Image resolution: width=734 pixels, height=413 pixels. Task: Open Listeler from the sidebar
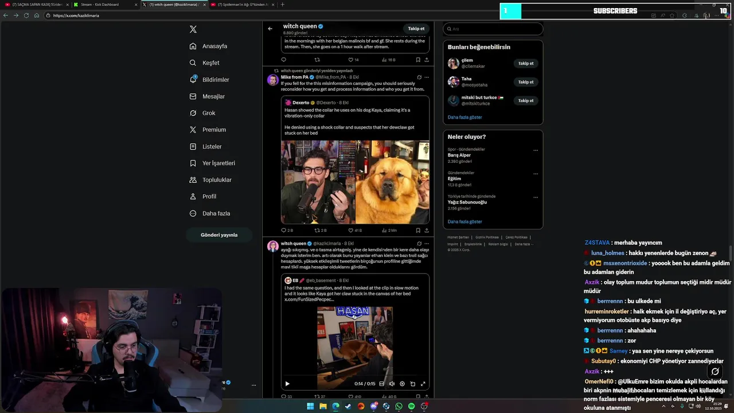pos(205,146)
